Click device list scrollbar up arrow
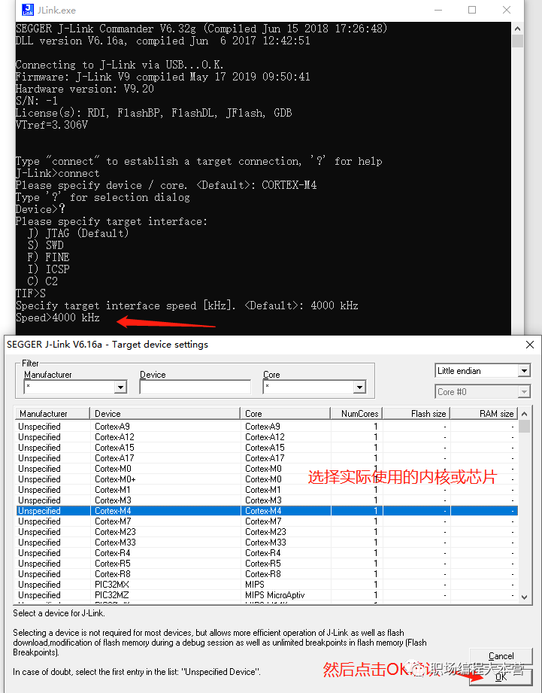 click(x=525, y=414)
